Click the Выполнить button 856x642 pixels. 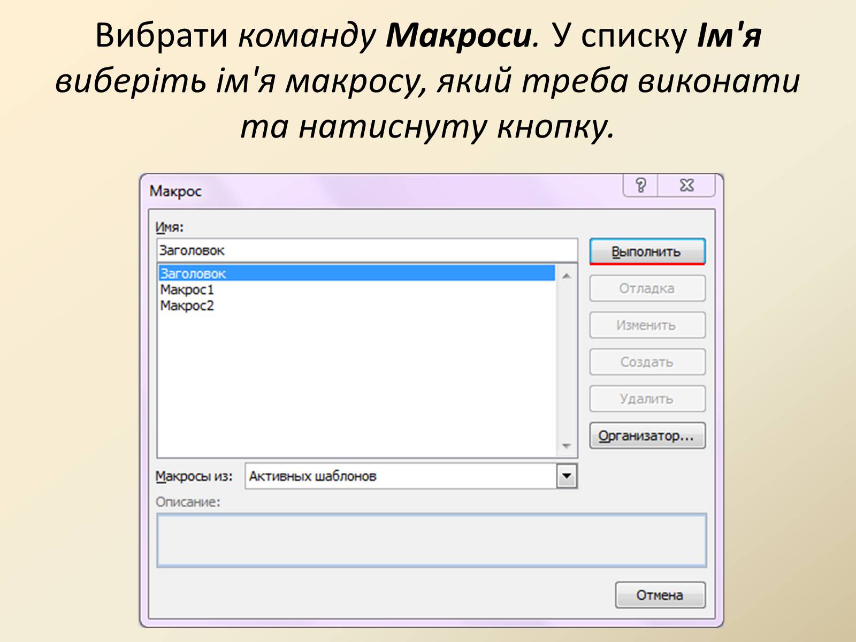(x=647, y=251)
